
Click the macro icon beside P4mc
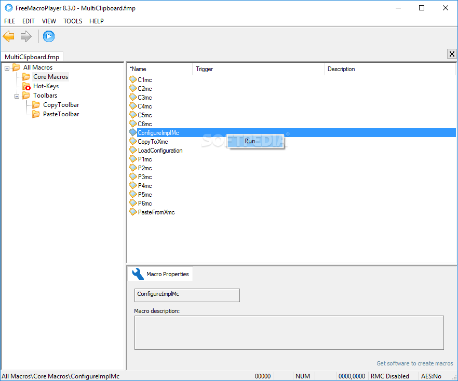(x=133, y=185)
